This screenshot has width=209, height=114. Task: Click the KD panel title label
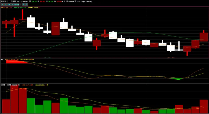(x=2, y=59)
